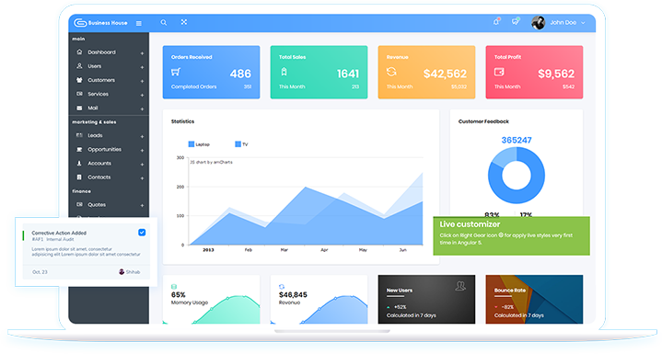Viewport: 662px width, 354px height.
Task: Expand the Accounts plus sign
Action: [142, 165]
